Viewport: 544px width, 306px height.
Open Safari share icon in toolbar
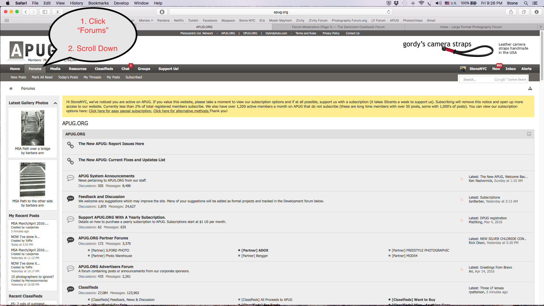[x=511, y=12]
